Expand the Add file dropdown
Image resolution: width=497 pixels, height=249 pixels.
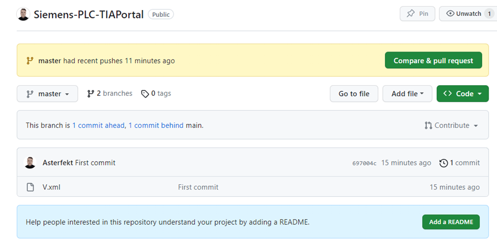(407, 94)
